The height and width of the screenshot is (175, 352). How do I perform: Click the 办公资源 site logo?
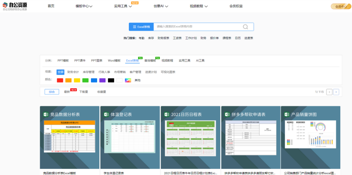[15, 6]
